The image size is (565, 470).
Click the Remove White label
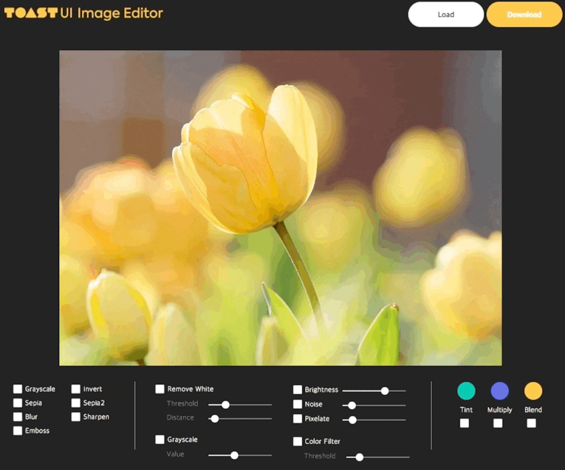(x=190, y=389)
